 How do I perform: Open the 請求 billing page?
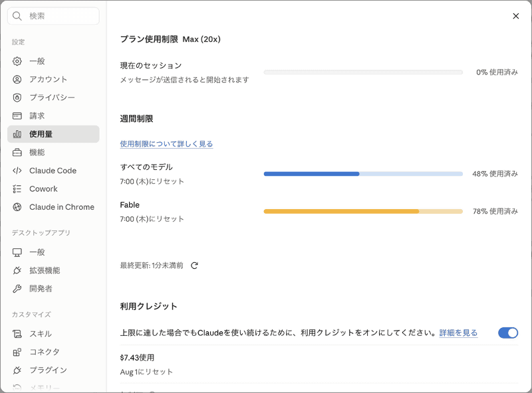tap(53, 116)
